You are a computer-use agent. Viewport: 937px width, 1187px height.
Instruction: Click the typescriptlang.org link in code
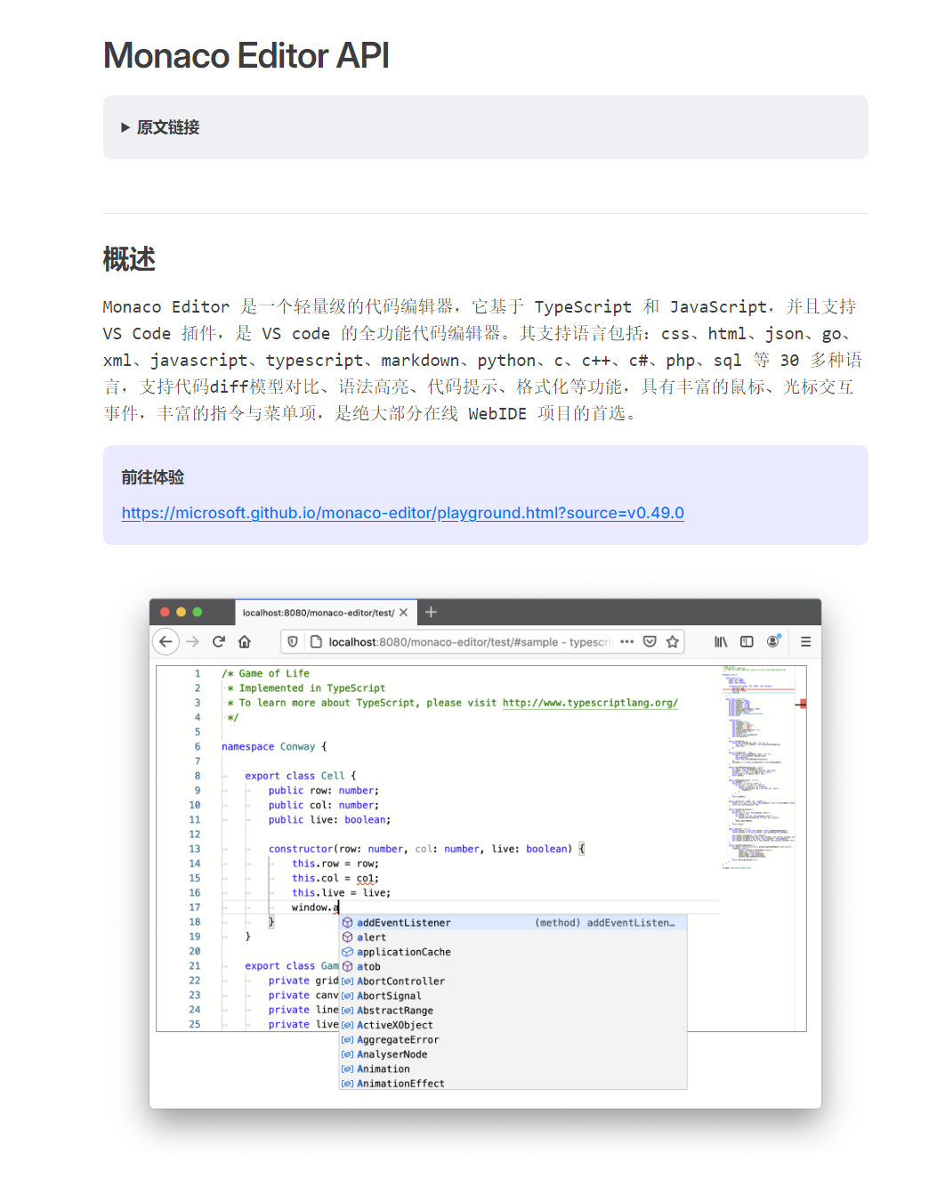coord(590,703)
